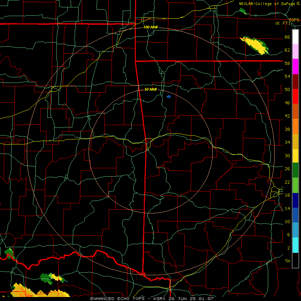
Task: Click the legend value 22
Action: click(287, 182)
